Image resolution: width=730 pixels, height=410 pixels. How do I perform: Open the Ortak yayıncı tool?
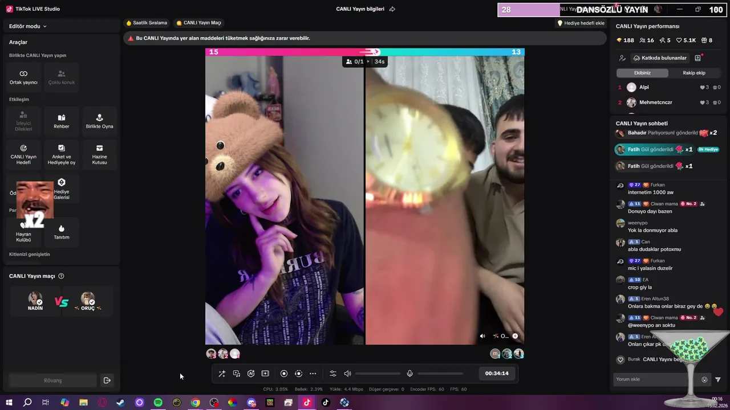[x=23, y=77]
